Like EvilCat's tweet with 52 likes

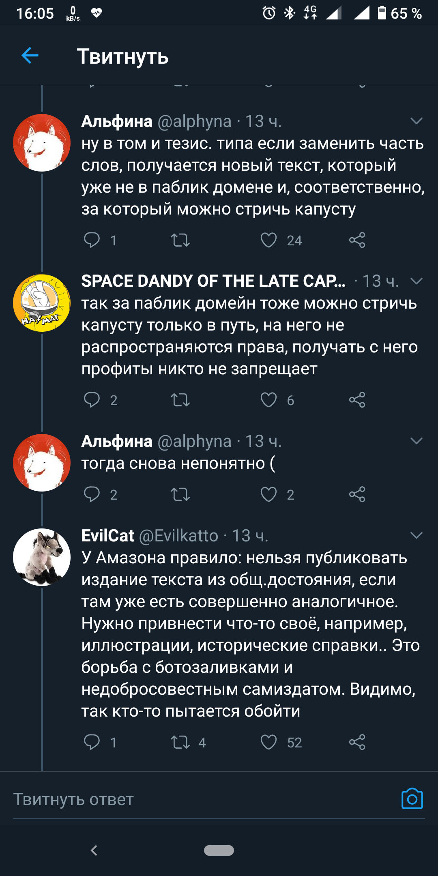point(269,742)
